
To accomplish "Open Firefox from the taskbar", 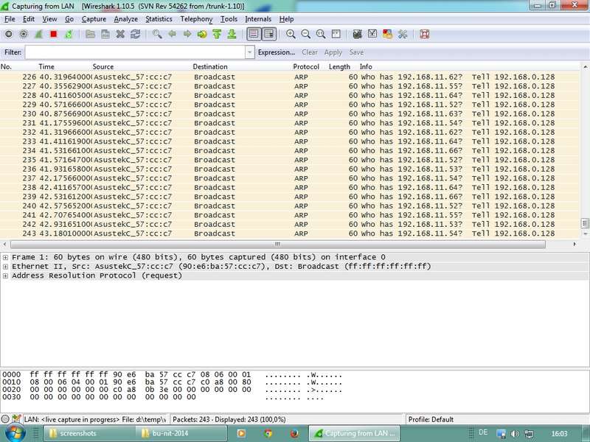I will tap(294, 433).
